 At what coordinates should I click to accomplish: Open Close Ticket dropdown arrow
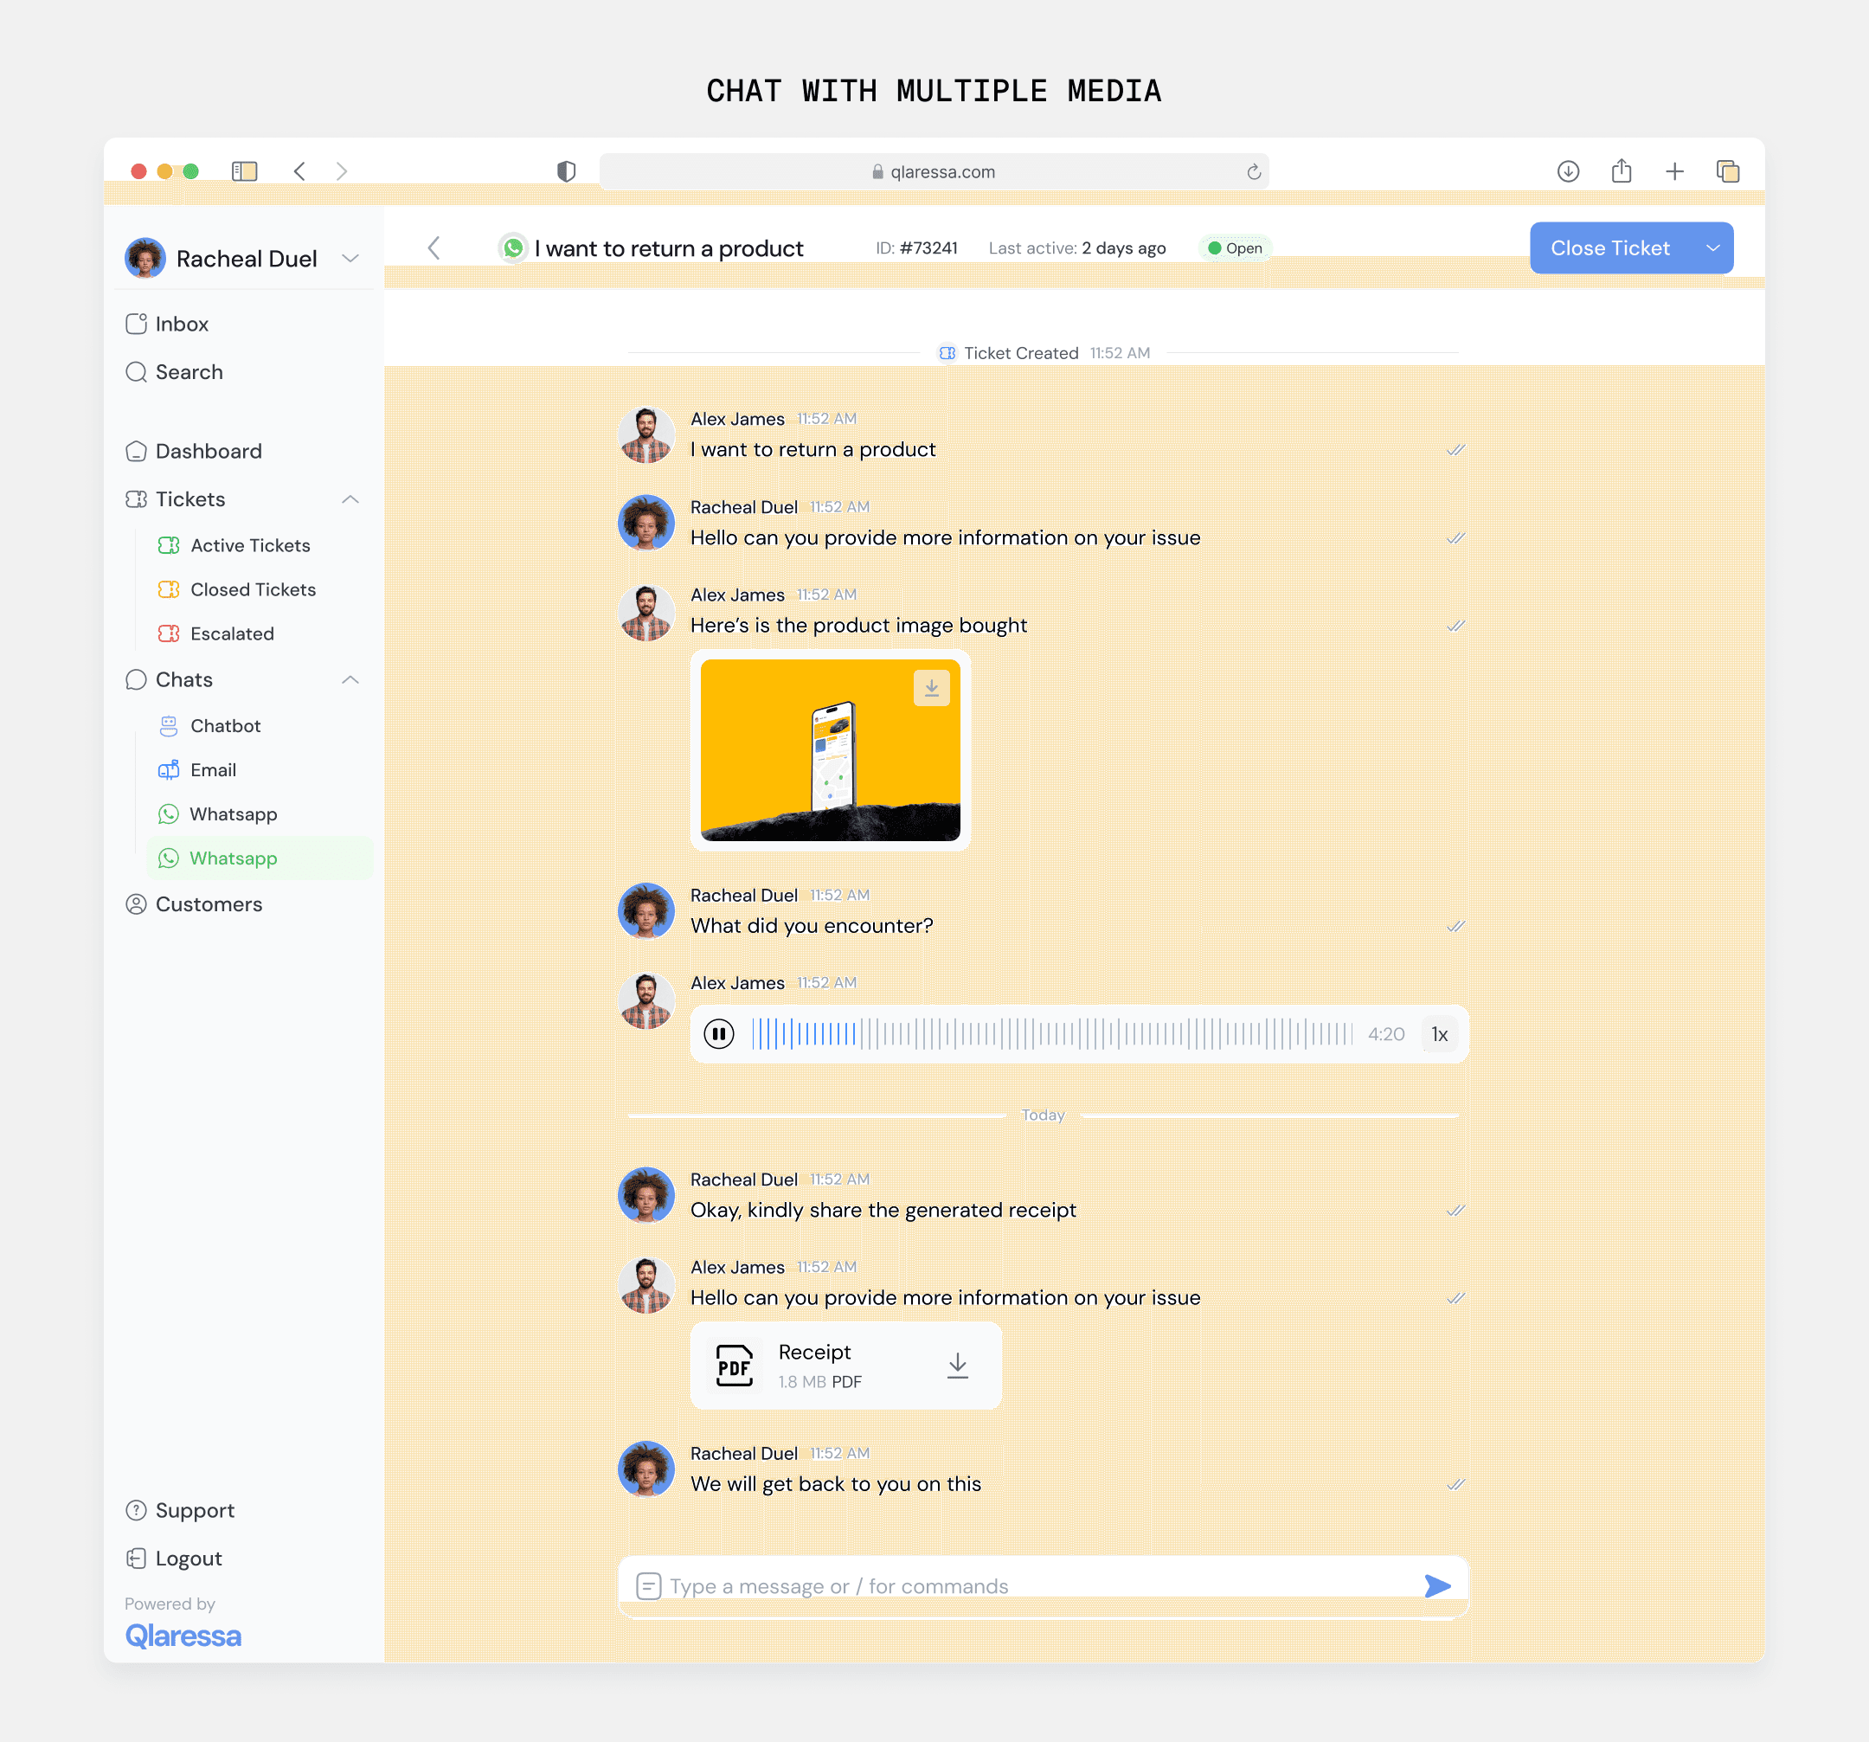pyautogui.click(x=1712, y=248)
